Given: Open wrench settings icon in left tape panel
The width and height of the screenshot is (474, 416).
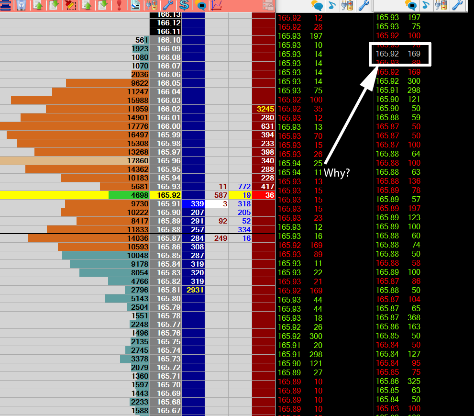Looking at the screenshot, I should (364, 5).
